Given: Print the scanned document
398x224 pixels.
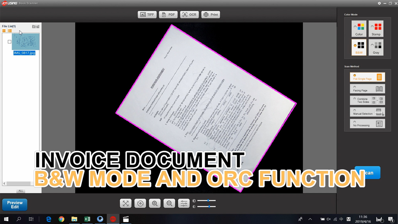Looking at the screenshot, I should click(x=211, y=15).
